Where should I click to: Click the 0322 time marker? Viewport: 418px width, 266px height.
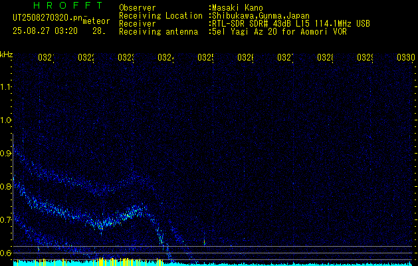point(86,57)
